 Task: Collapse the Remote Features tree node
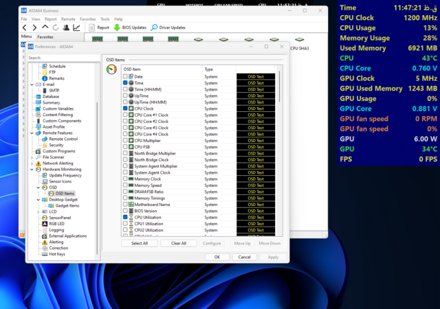coord(32,133)
